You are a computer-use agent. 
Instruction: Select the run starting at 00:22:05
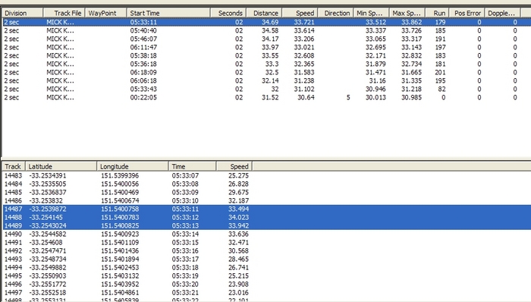267,98
